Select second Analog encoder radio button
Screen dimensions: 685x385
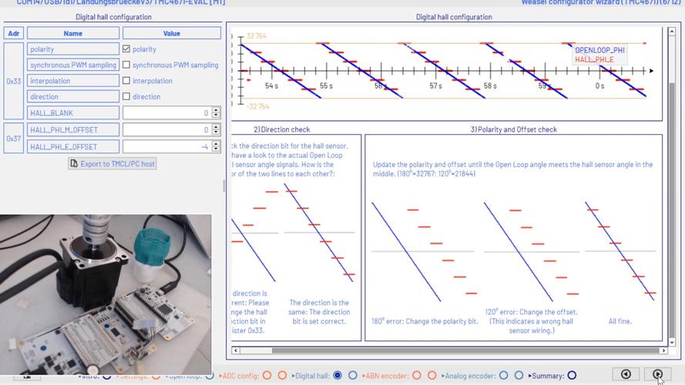click(519, 376)
